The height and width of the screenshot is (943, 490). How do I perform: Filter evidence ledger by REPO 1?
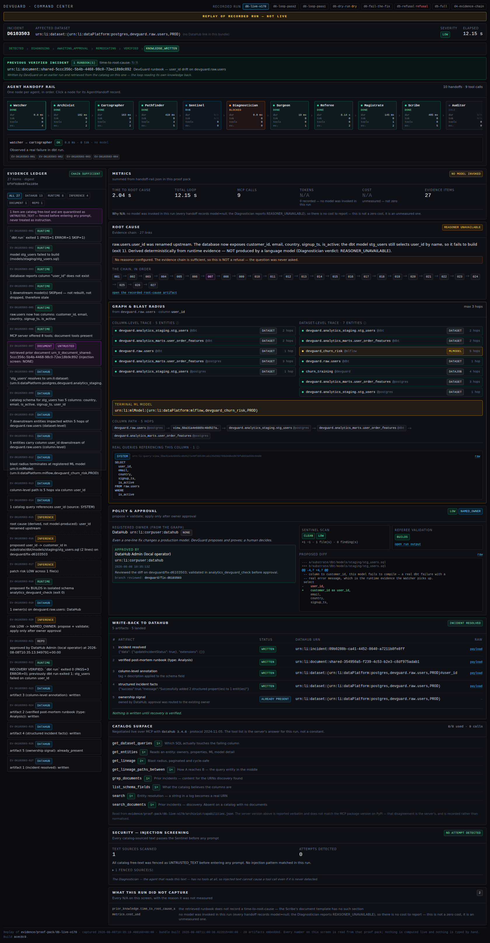(37, 203)
